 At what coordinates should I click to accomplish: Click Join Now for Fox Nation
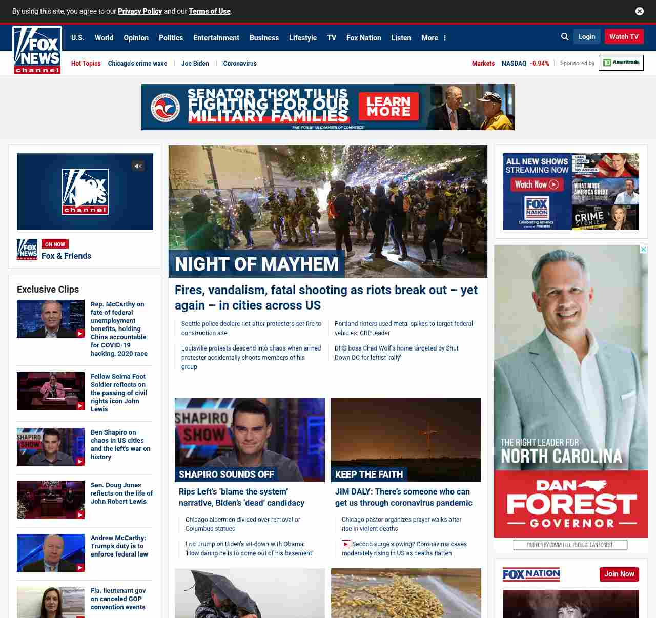click(x=619, y=574)
